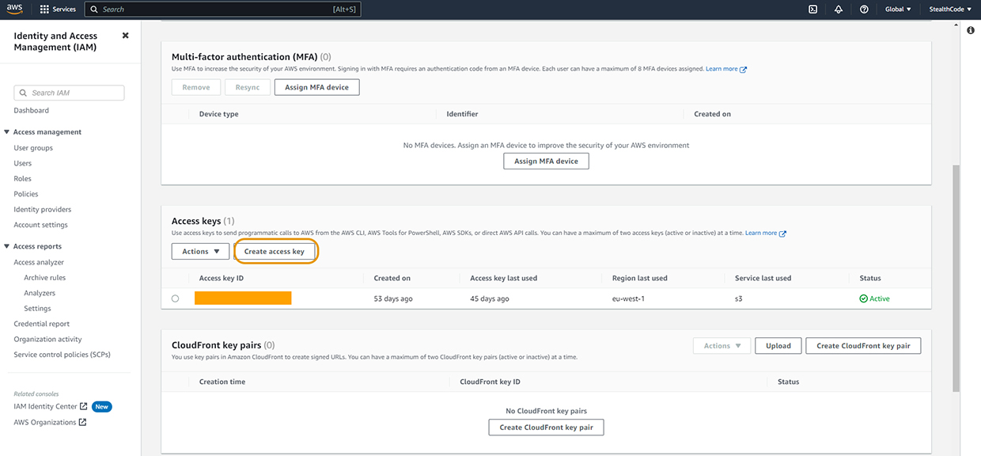Click the CloudFront Upload button
Viewport: 981px width, 456px height.
(x=778, y=346)
